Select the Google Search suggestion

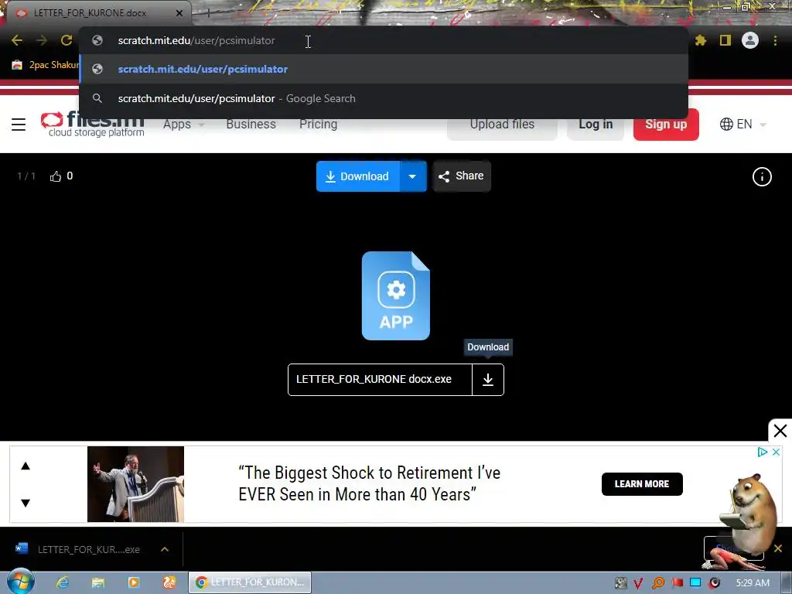click(x=384, y=98)
